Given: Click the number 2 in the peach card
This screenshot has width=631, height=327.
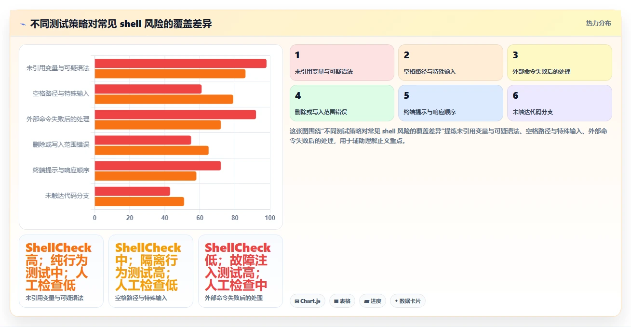Looking at the screenshot, I should click(406, 55).
